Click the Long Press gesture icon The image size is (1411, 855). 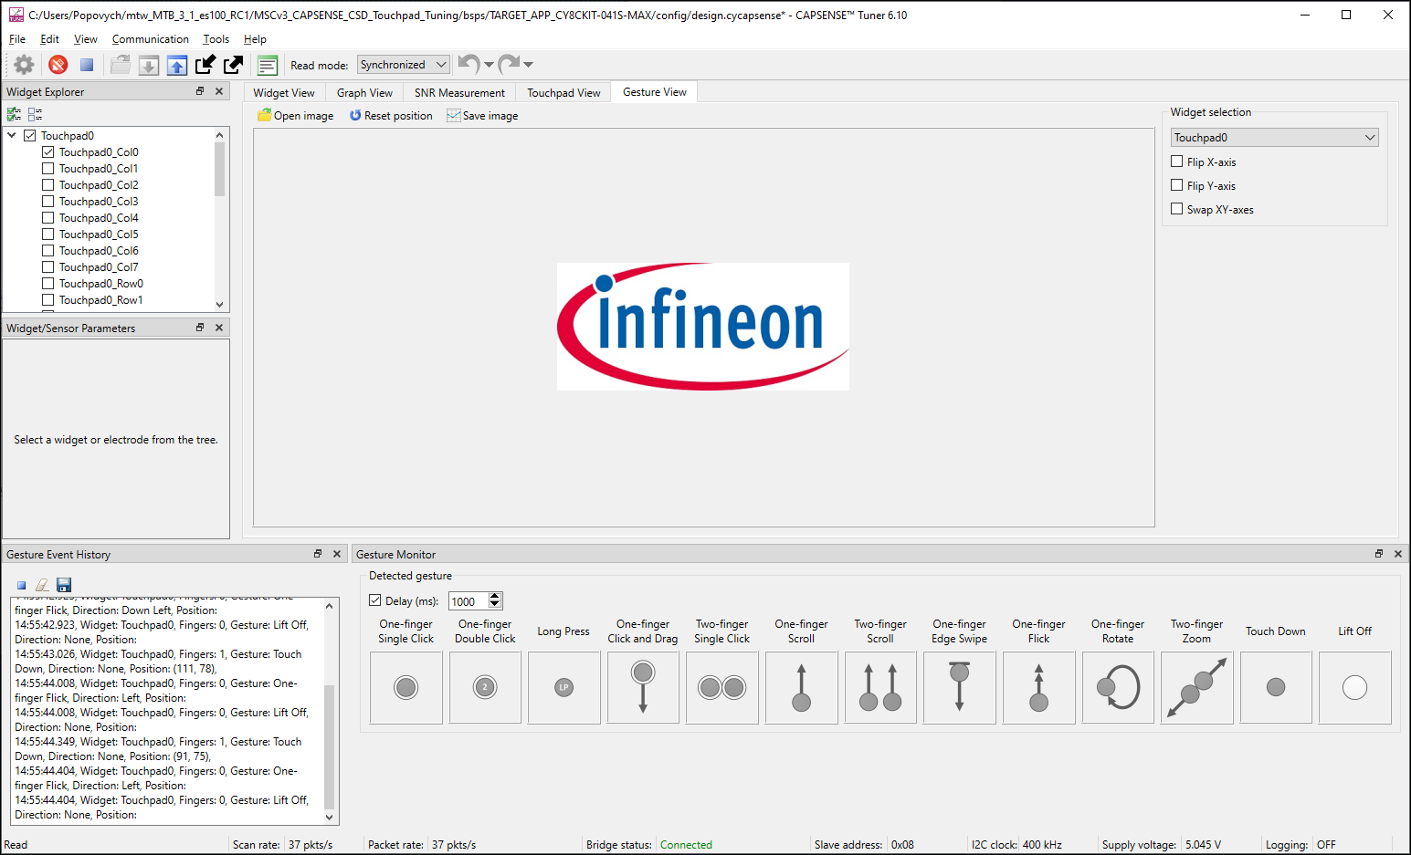[564, 688]
